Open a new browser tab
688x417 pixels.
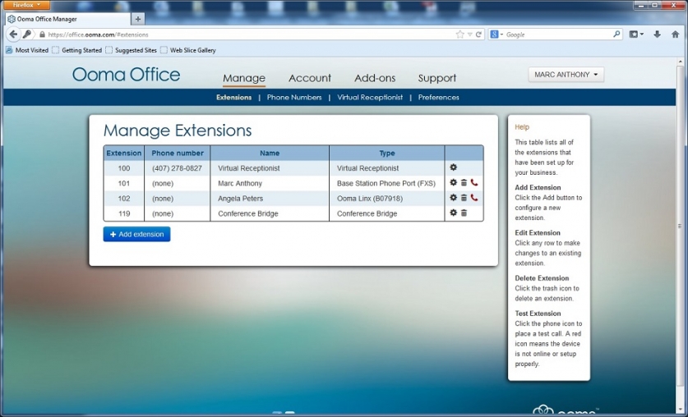tap(138, 19)
